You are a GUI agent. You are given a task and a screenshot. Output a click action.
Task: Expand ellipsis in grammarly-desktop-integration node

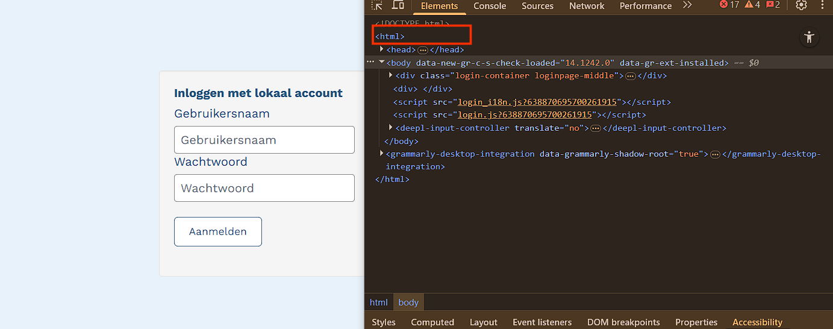click(715, 154)
